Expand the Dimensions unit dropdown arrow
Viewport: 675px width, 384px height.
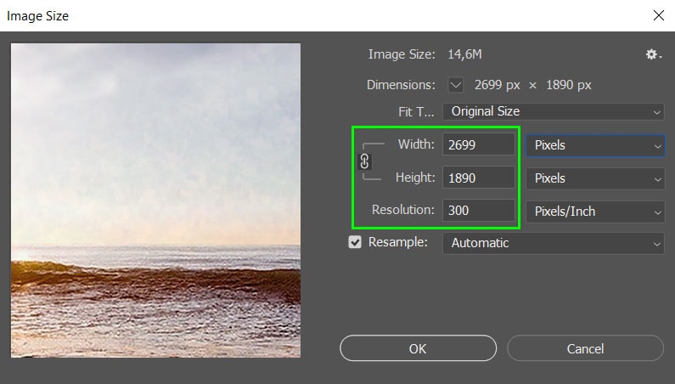[x=455, y=85]
